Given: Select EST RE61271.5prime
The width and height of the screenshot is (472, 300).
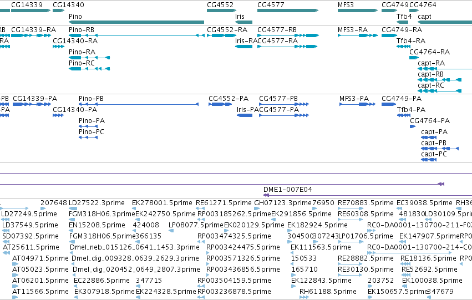Looking at the screenshot, I should 200,208.
